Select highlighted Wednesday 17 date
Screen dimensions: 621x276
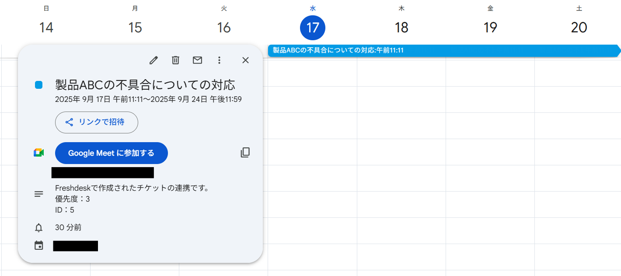(x=313, y=28)
